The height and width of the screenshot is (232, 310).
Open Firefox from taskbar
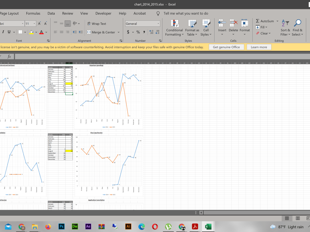[48, 226]
